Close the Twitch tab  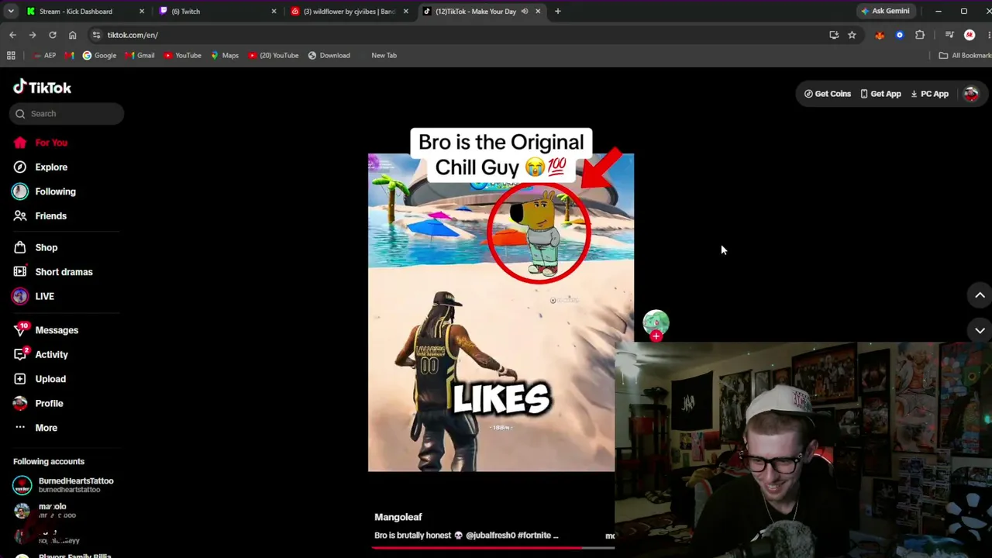click(274, 12)
